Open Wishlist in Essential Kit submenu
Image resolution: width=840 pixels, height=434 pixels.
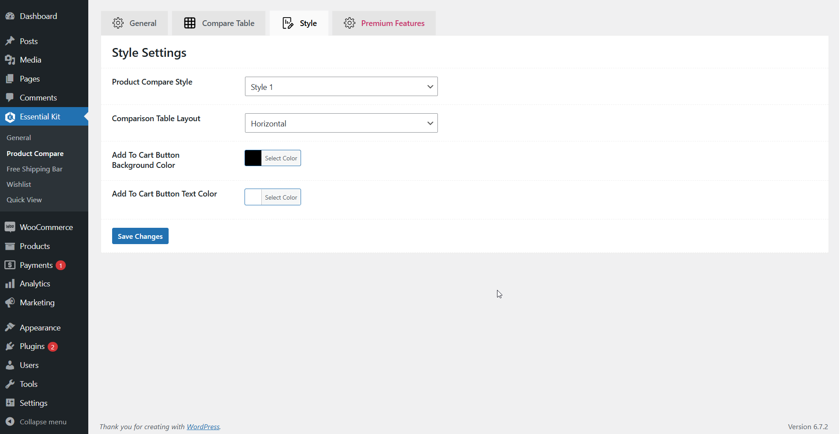pyautogui.click(x=19, y=184)
